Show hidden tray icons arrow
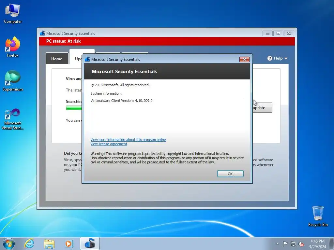Viewport: 334px width, 250px height. tap(277, 244)
